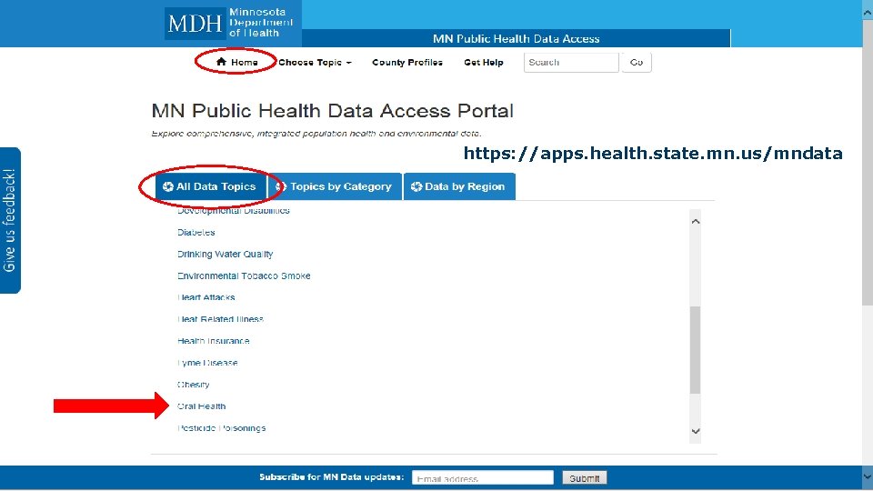Image resolution: width=873 pixels, height=491 pixels.
Task: Click the Go search button
Action: pos(637,63)
